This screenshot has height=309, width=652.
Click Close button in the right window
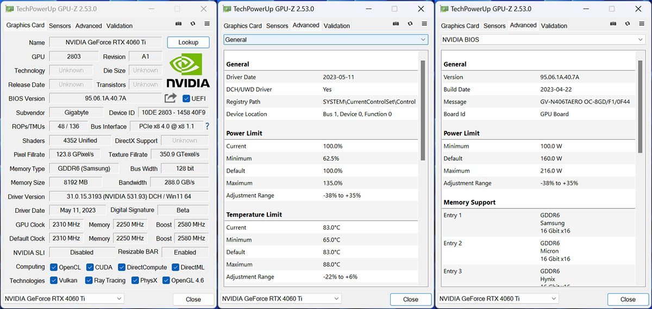(x=628, y=299)
